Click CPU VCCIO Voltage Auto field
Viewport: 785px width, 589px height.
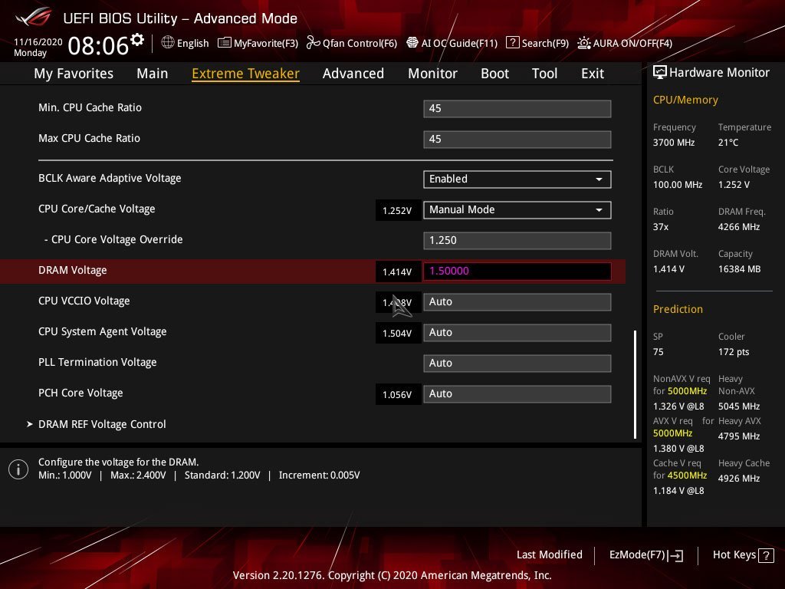pos(517,302)
